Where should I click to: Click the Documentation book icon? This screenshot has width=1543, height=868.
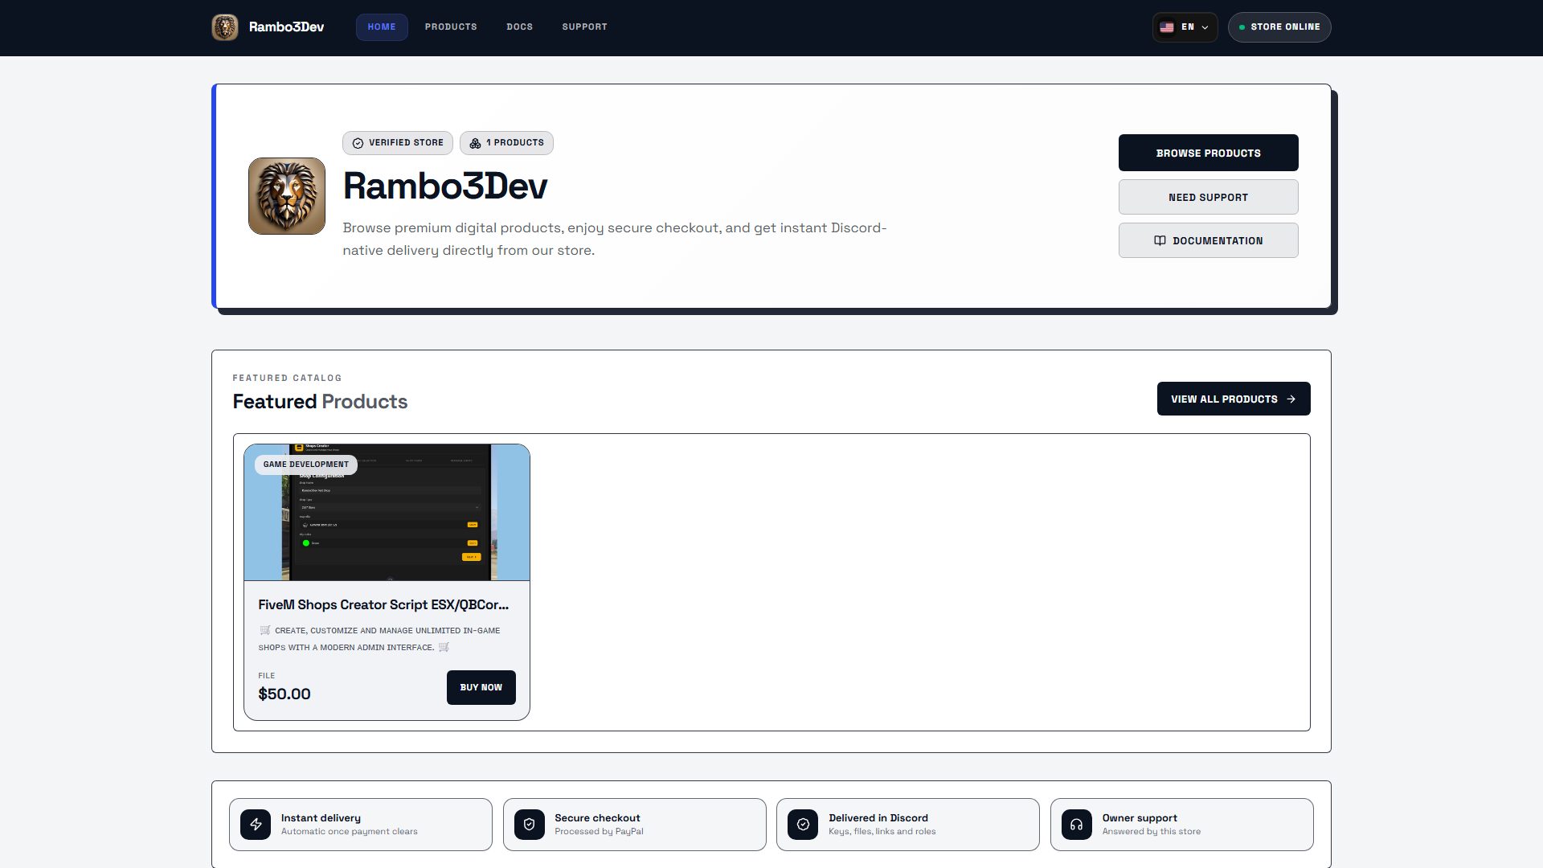pyautogui.click(x=1160, y=240)
